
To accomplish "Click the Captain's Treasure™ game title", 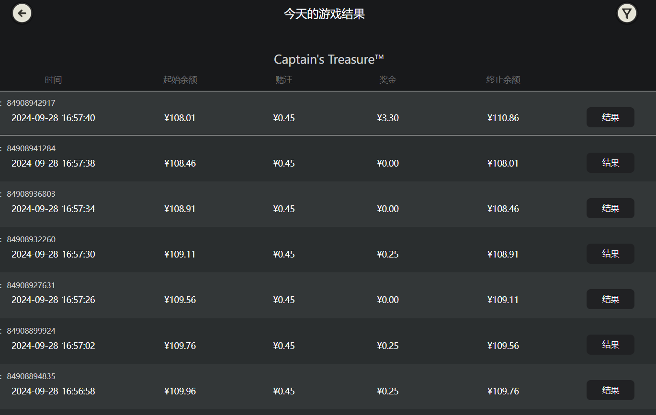I will click(328, 59).
